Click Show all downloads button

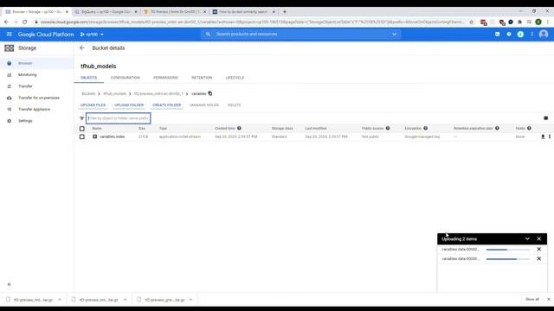click(532, 300)
